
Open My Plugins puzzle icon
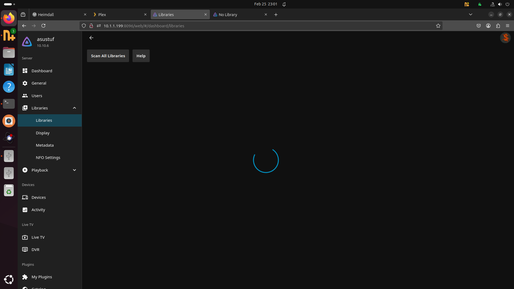pos(25,277)
